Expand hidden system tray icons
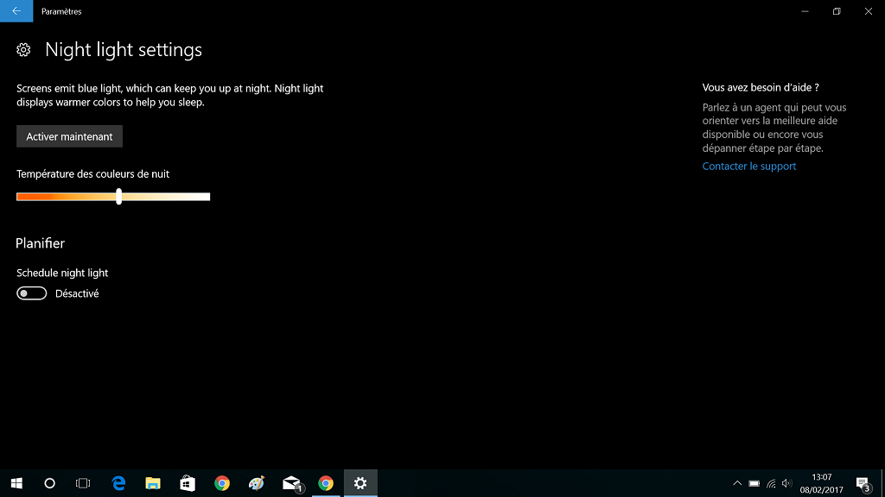885x497 pixels. click(x=737, y=483)
